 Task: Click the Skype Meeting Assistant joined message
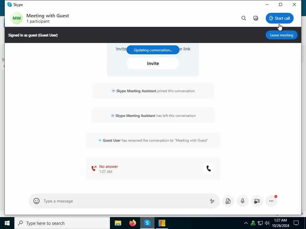(x=153, y=91)
